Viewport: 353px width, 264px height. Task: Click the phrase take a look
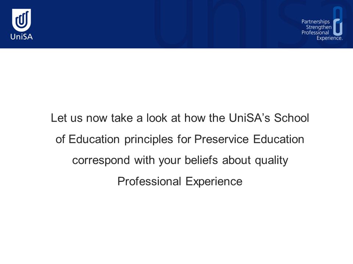(139, 118)
